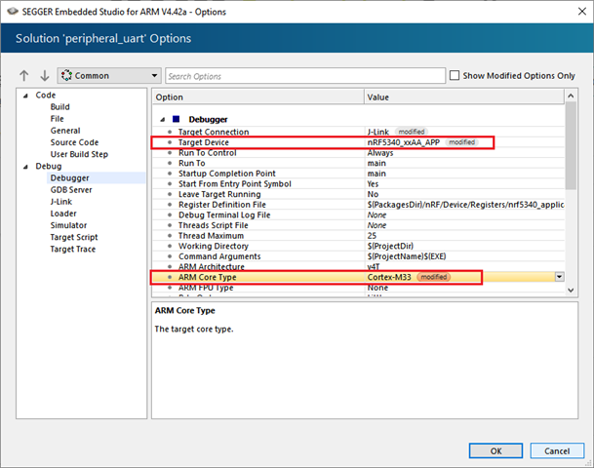
Task: Click the SEGGER Embedded Studio title bar icon
Action: 13,12
